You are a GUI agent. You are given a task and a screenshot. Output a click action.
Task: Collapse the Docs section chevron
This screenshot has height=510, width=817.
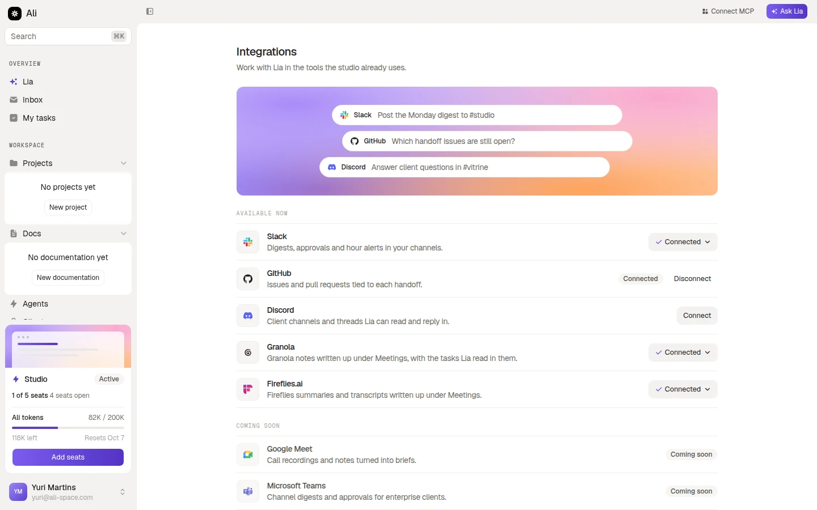click(124, 233)
